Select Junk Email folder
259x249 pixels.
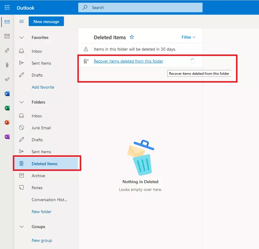(x=41, y=128)
